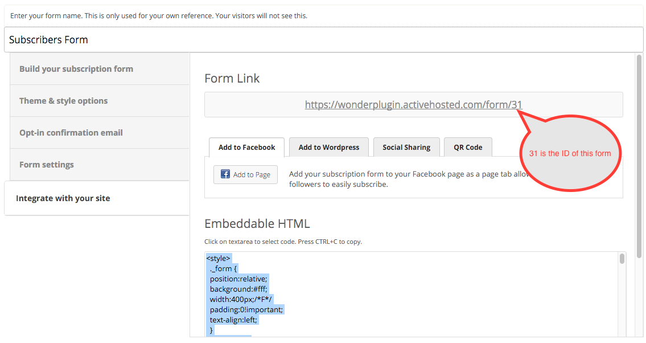Click the code textarea's scrollbar thumb
The width and height of the screenshot is (646, 343).
coord(622,259)
